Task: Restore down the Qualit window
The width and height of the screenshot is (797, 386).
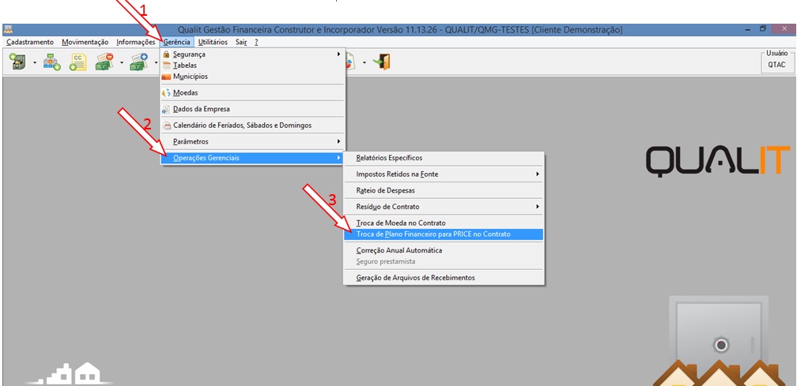Action: [763, 29]
